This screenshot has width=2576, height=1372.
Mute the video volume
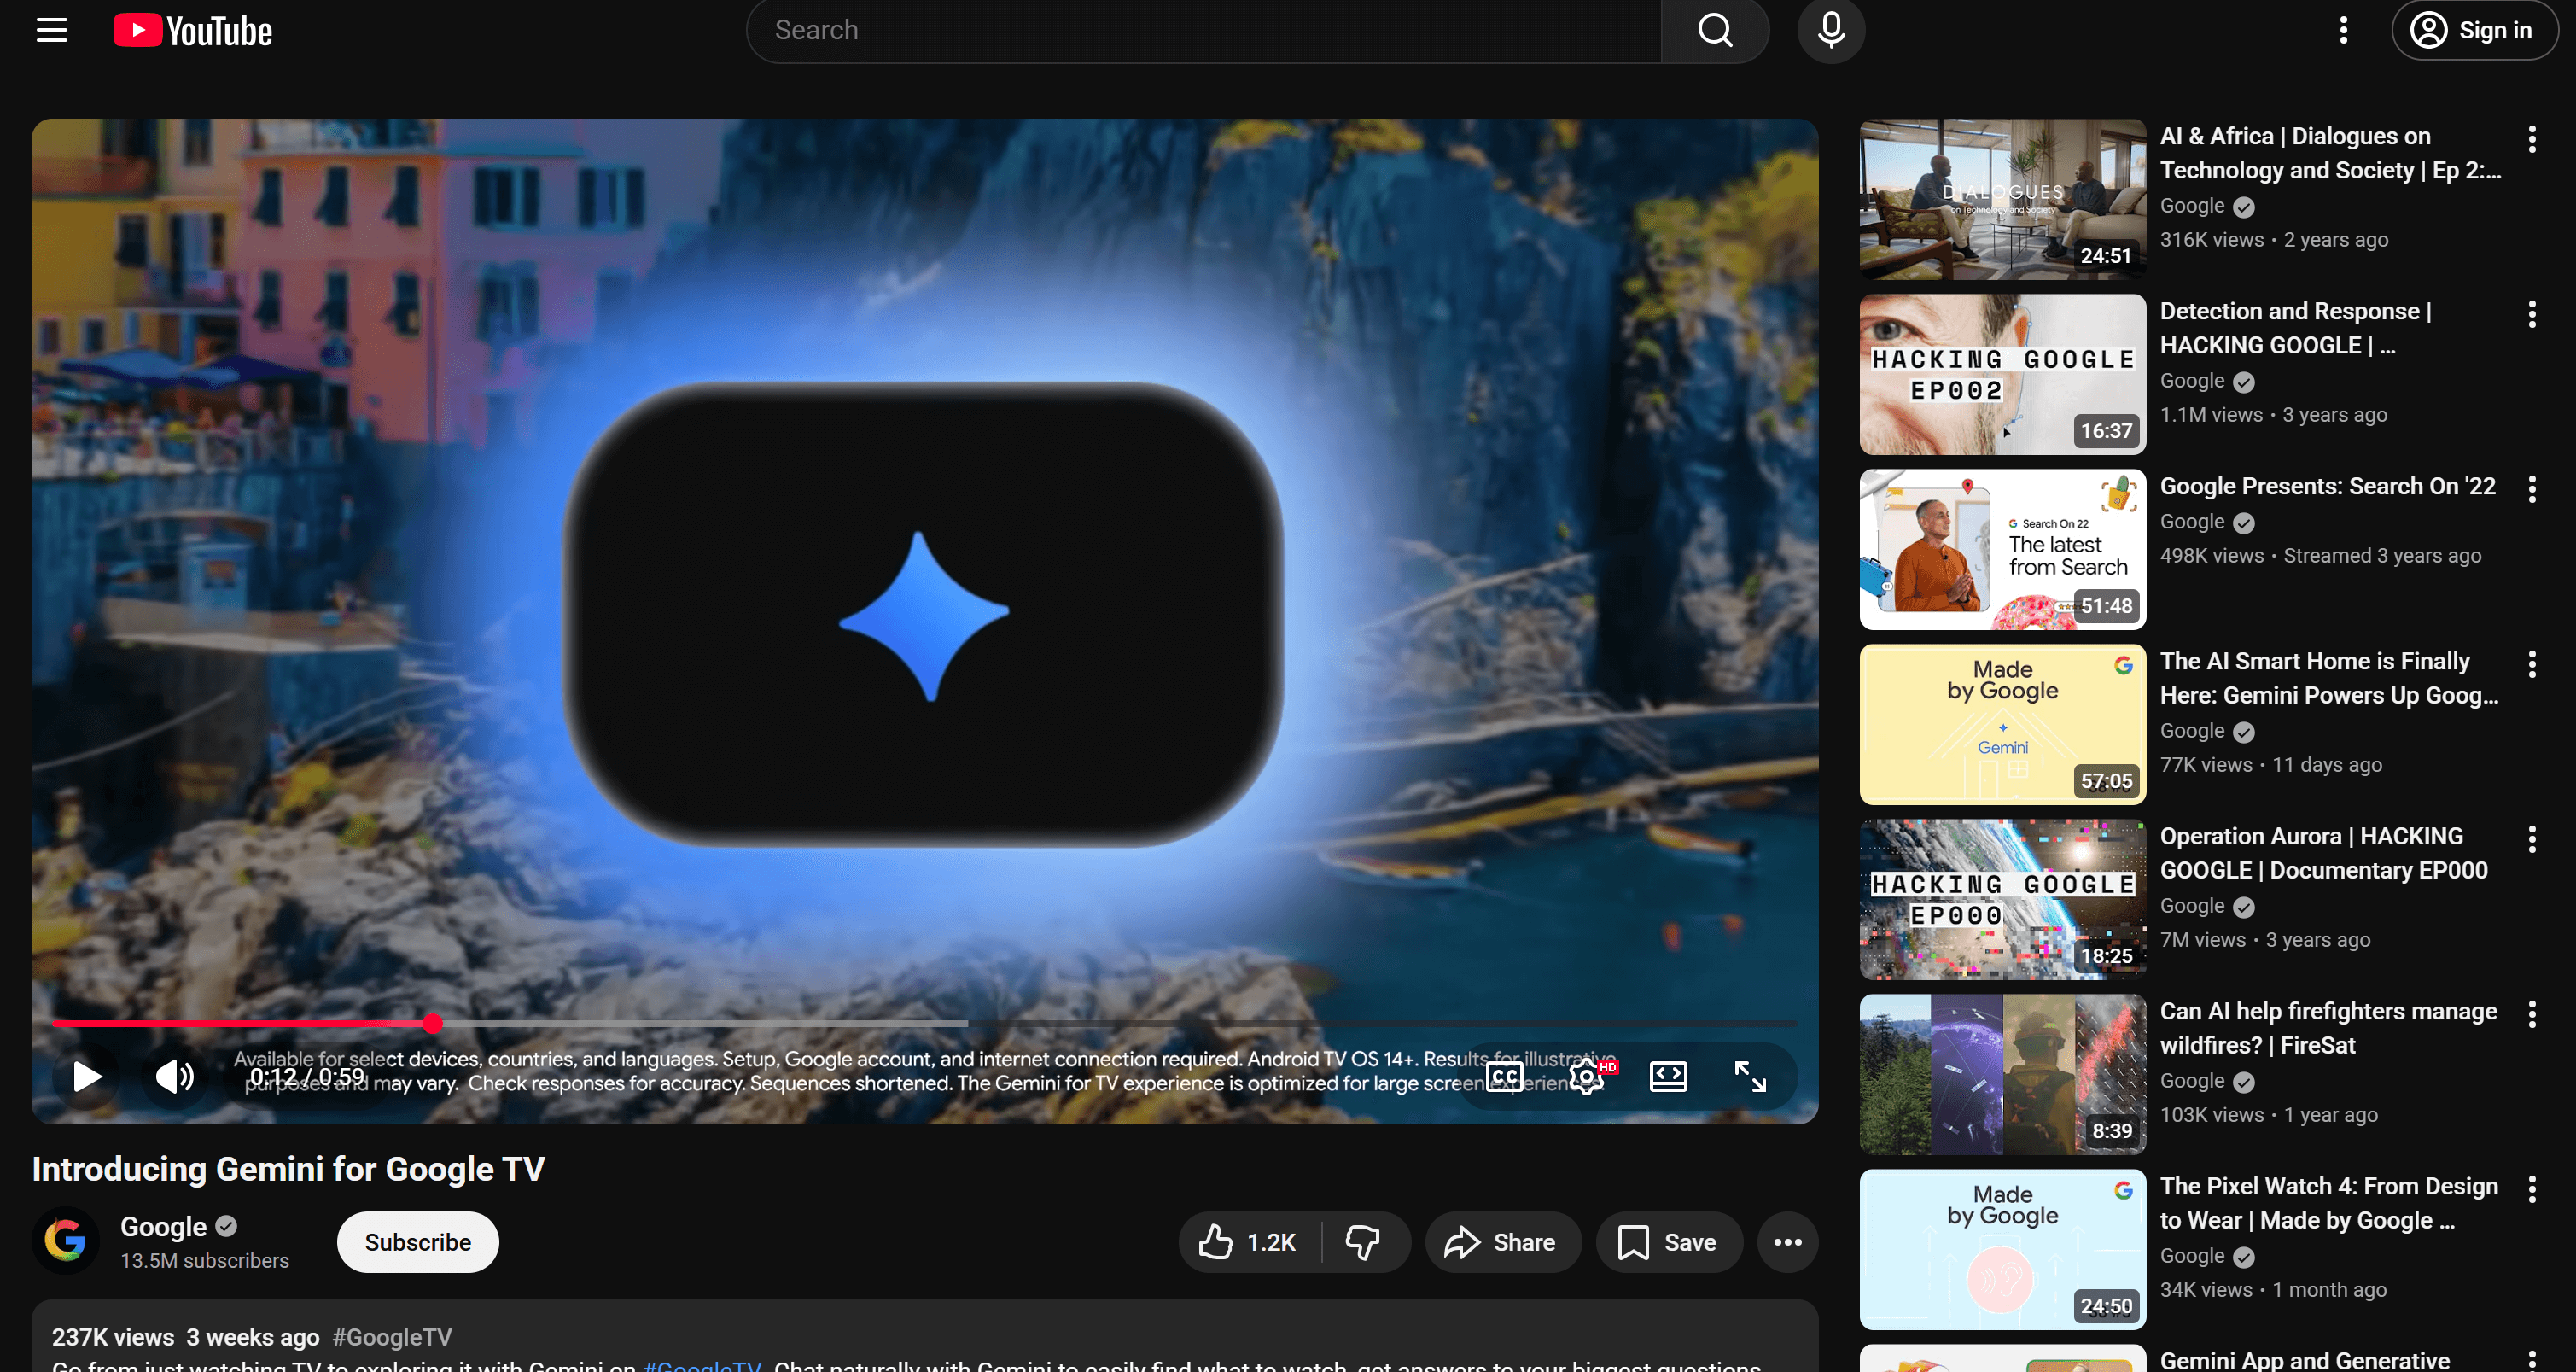tap(175, 1076)
